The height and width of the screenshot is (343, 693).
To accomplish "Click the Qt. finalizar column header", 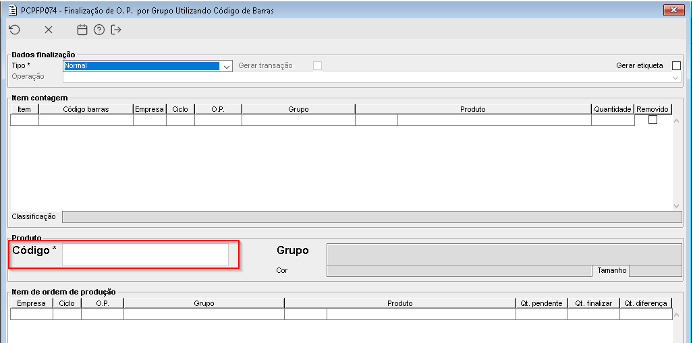I will tap(594, 303).
